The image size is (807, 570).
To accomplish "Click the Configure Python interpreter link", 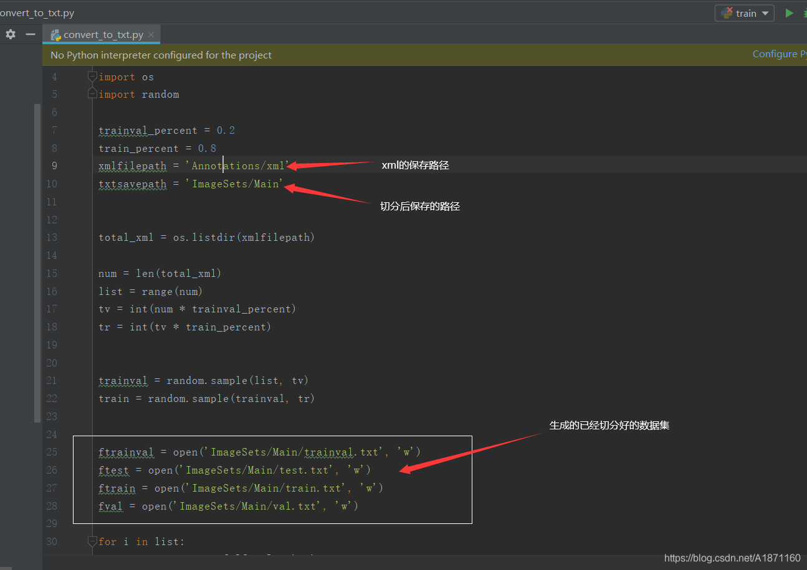I will 779,55.
